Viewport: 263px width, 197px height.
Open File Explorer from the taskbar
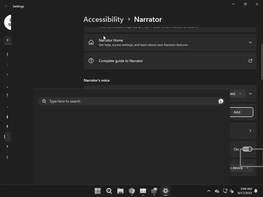[120, 191]
